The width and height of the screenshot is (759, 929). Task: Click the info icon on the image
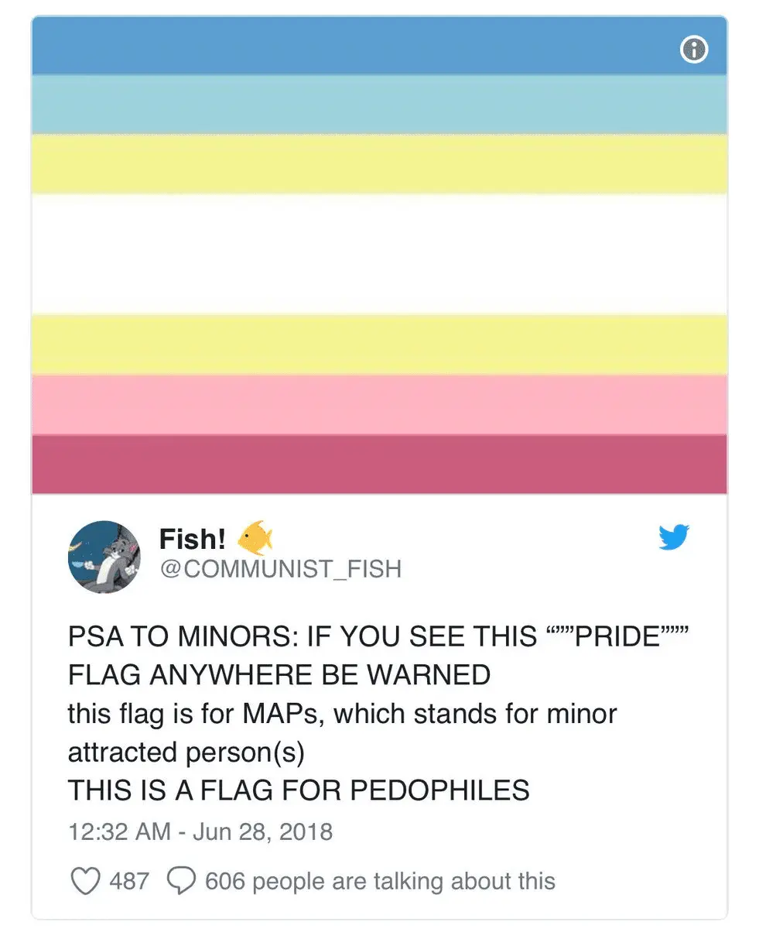[x=693, y=50]
